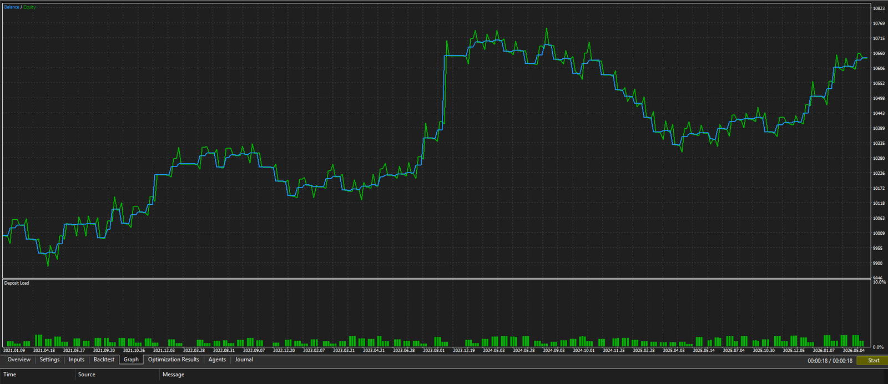
Task: Click the Equity legend label
Action: coord(29,7)
